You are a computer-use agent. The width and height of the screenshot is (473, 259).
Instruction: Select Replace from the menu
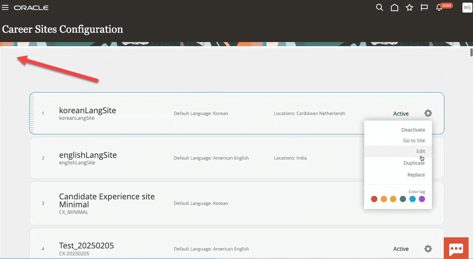(x=416, y=175)
